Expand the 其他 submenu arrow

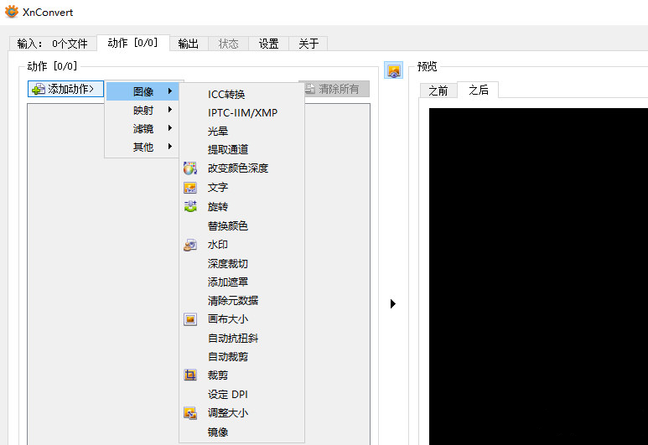(170, 147)
